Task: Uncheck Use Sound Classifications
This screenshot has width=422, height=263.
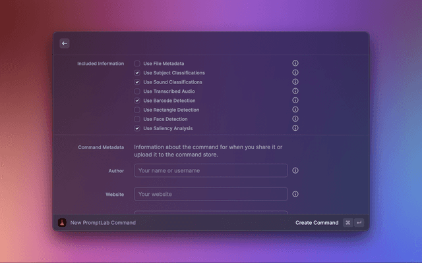Action: (x=137, y=82)
